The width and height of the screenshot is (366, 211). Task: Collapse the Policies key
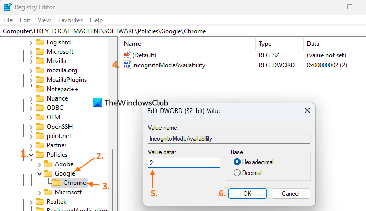tap(31, 155)
